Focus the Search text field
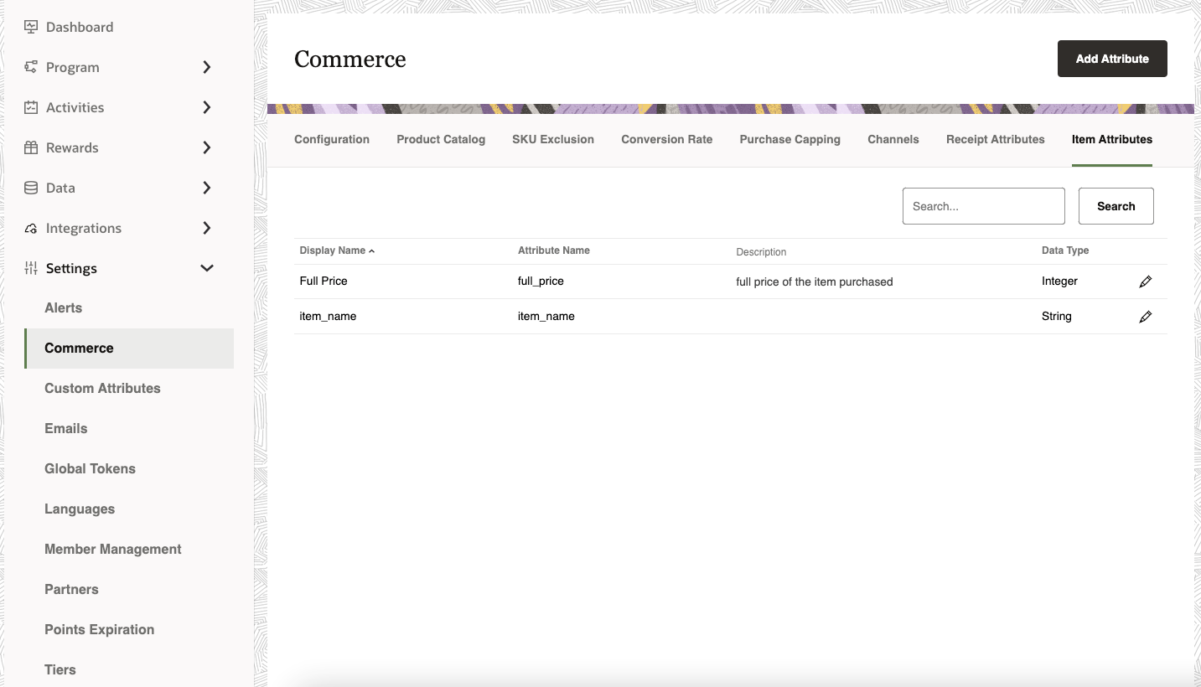Screen dimensions: 1201x687 click(983, 206)
